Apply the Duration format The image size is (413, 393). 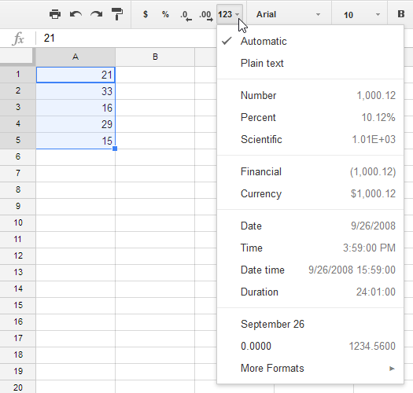(310, 292)
